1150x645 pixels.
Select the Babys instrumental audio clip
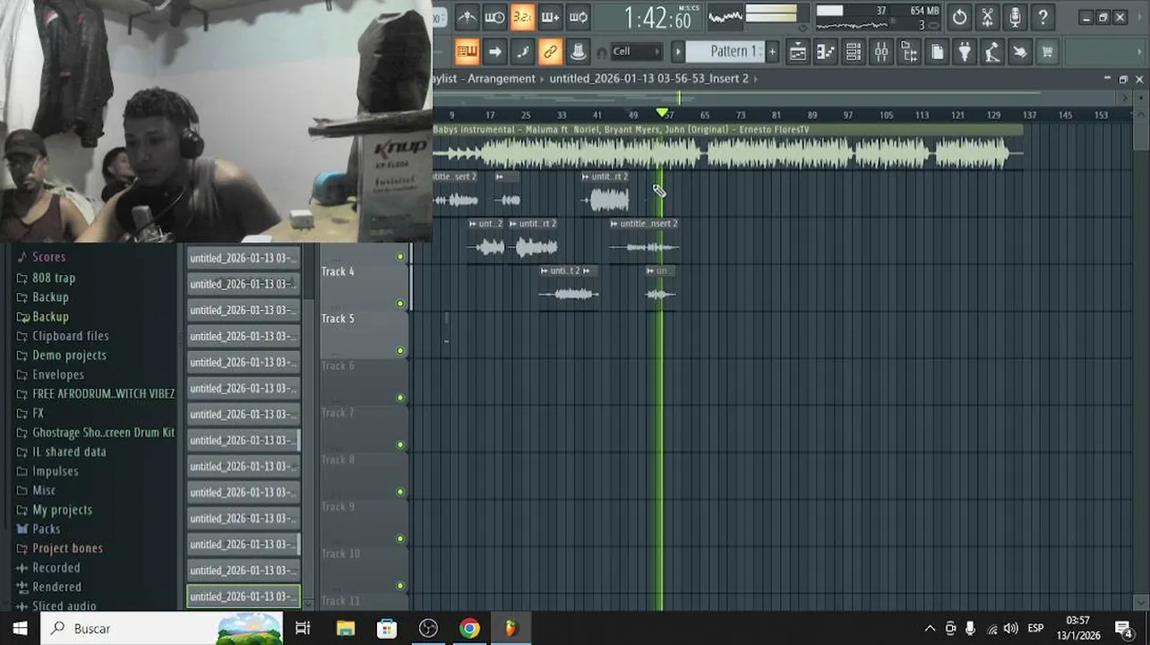(x=727, y=147)
